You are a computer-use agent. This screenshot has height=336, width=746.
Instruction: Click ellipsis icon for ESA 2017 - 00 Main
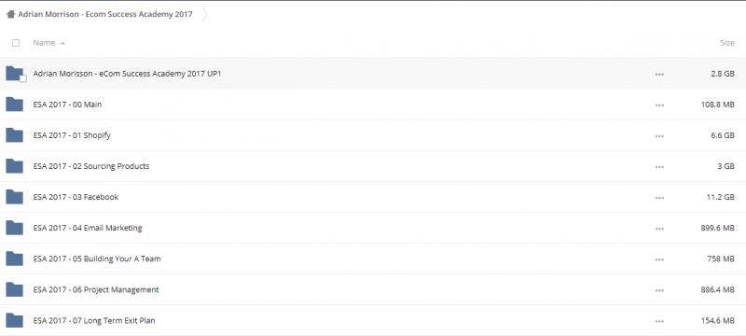coord(659,105)
